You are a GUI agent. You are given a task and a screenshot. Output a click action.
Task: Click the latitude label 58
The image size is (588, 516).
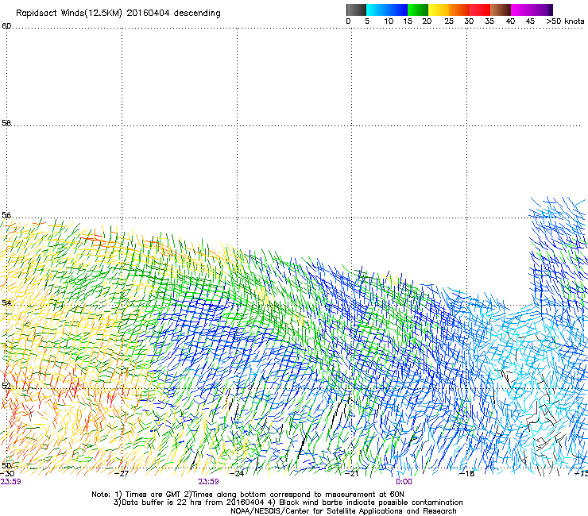(x=6, y=123)
